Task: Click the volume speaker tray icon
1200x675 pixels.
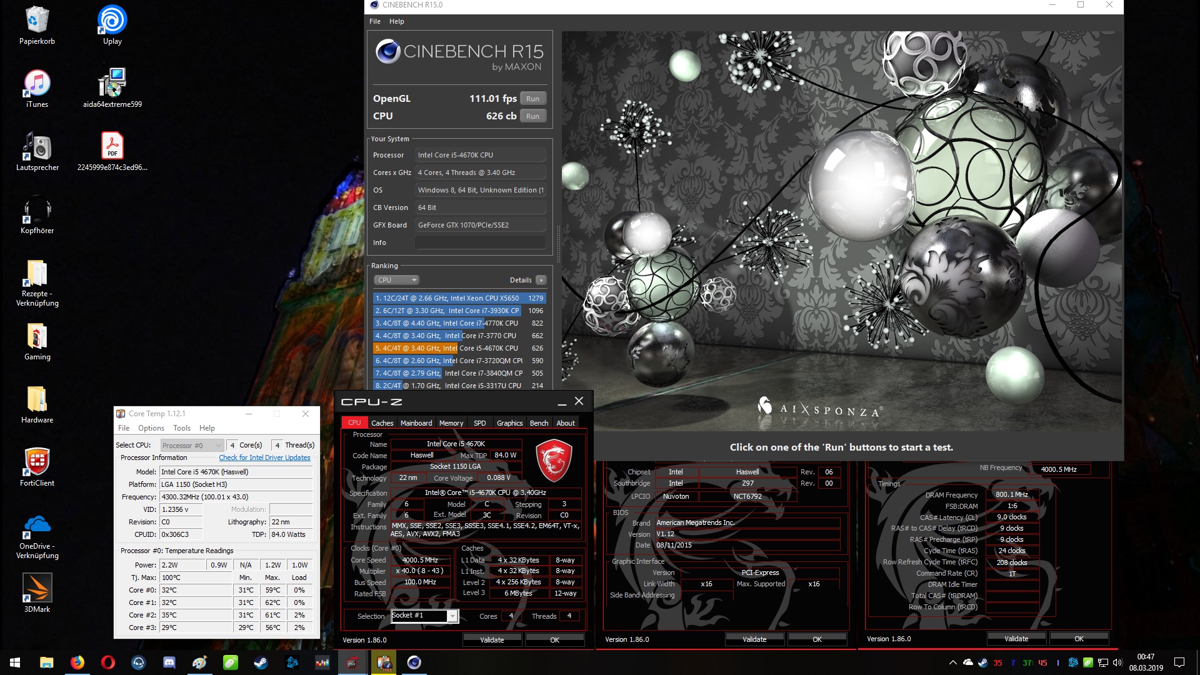Action: point(1117,662)
